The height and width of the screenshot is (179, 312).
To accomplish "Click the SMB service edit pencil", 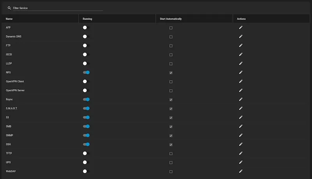I will 241,126.
